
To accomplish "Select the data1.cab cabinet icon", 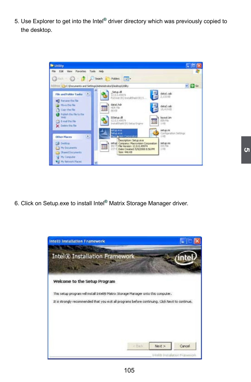I will pyautogui.click(x=154, y=95).
